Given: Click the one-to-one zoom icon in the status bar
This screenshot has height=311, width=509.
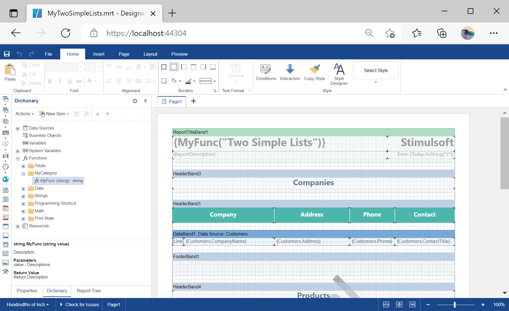Looking at the screenshot, I should [x=413, y=304].
